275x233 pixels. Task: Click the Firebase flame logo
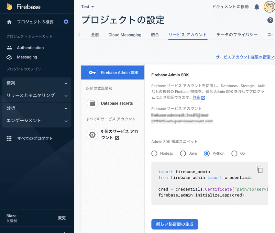pos(9,7)
